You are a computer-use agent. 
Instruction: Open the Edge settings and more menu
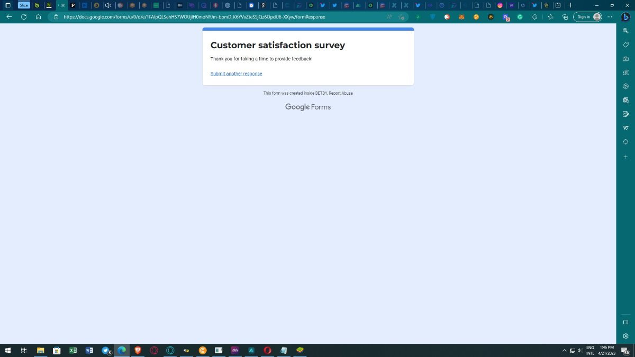coord(610,17)
